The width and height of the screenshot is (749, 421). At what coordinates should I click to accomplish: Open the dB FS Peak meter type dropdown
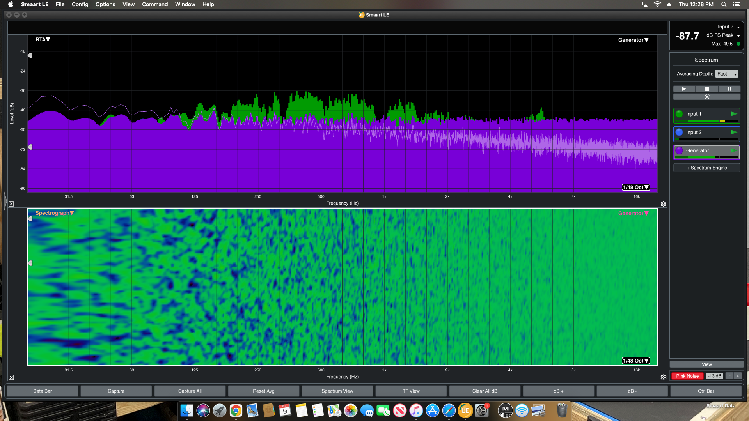[723, 35]
